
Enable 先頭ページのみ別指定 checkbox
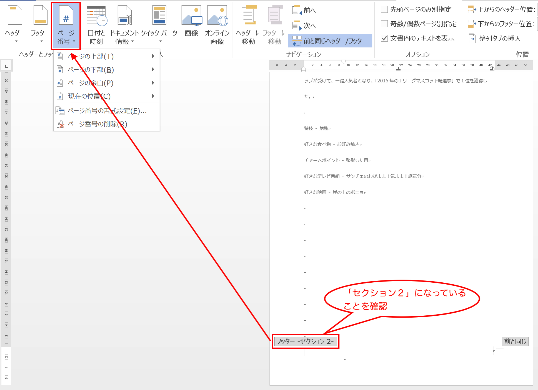(384, 9)
